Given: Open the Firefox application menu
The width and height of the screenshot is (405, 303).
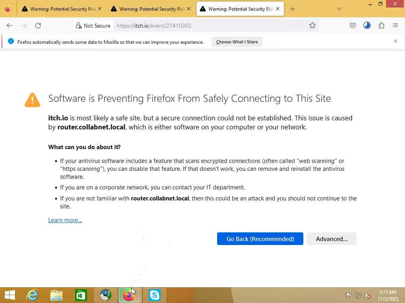Looking at the screenshot, I should click(x=396, y=26).
